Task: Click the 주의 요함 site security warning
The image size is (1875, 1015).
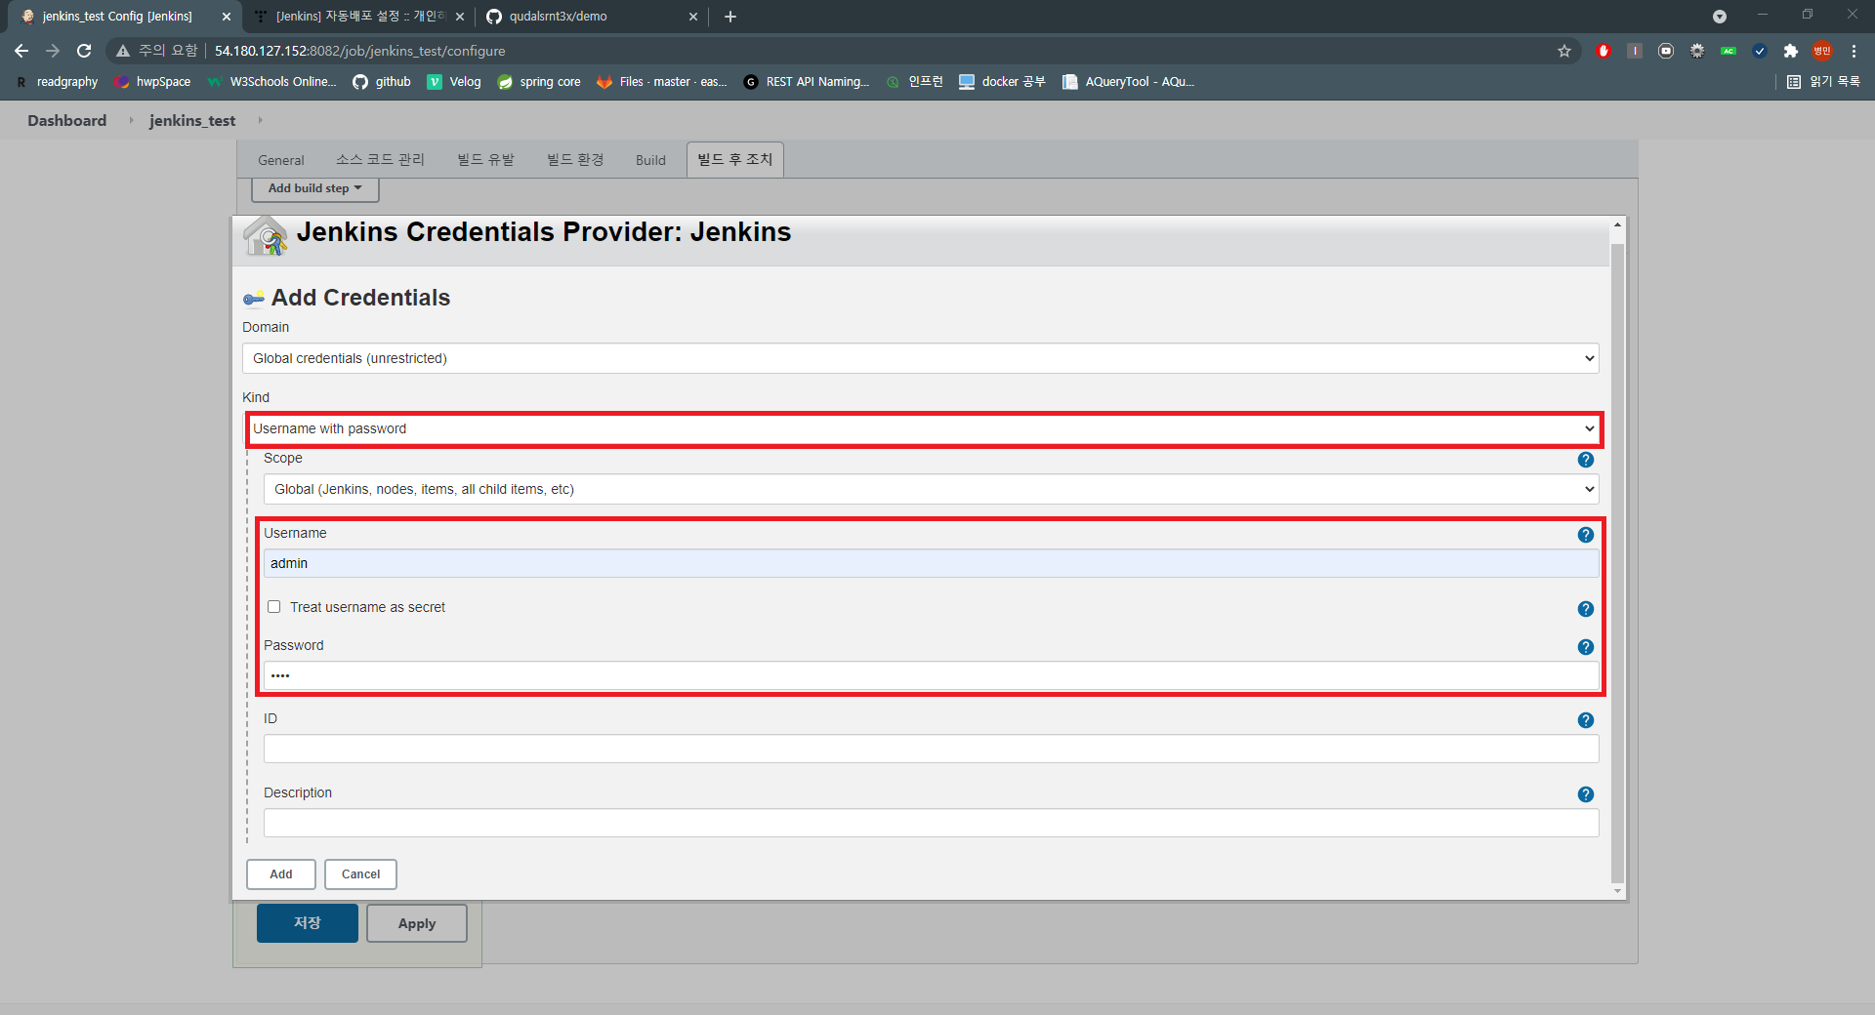Action: click(x=156, y=51)
